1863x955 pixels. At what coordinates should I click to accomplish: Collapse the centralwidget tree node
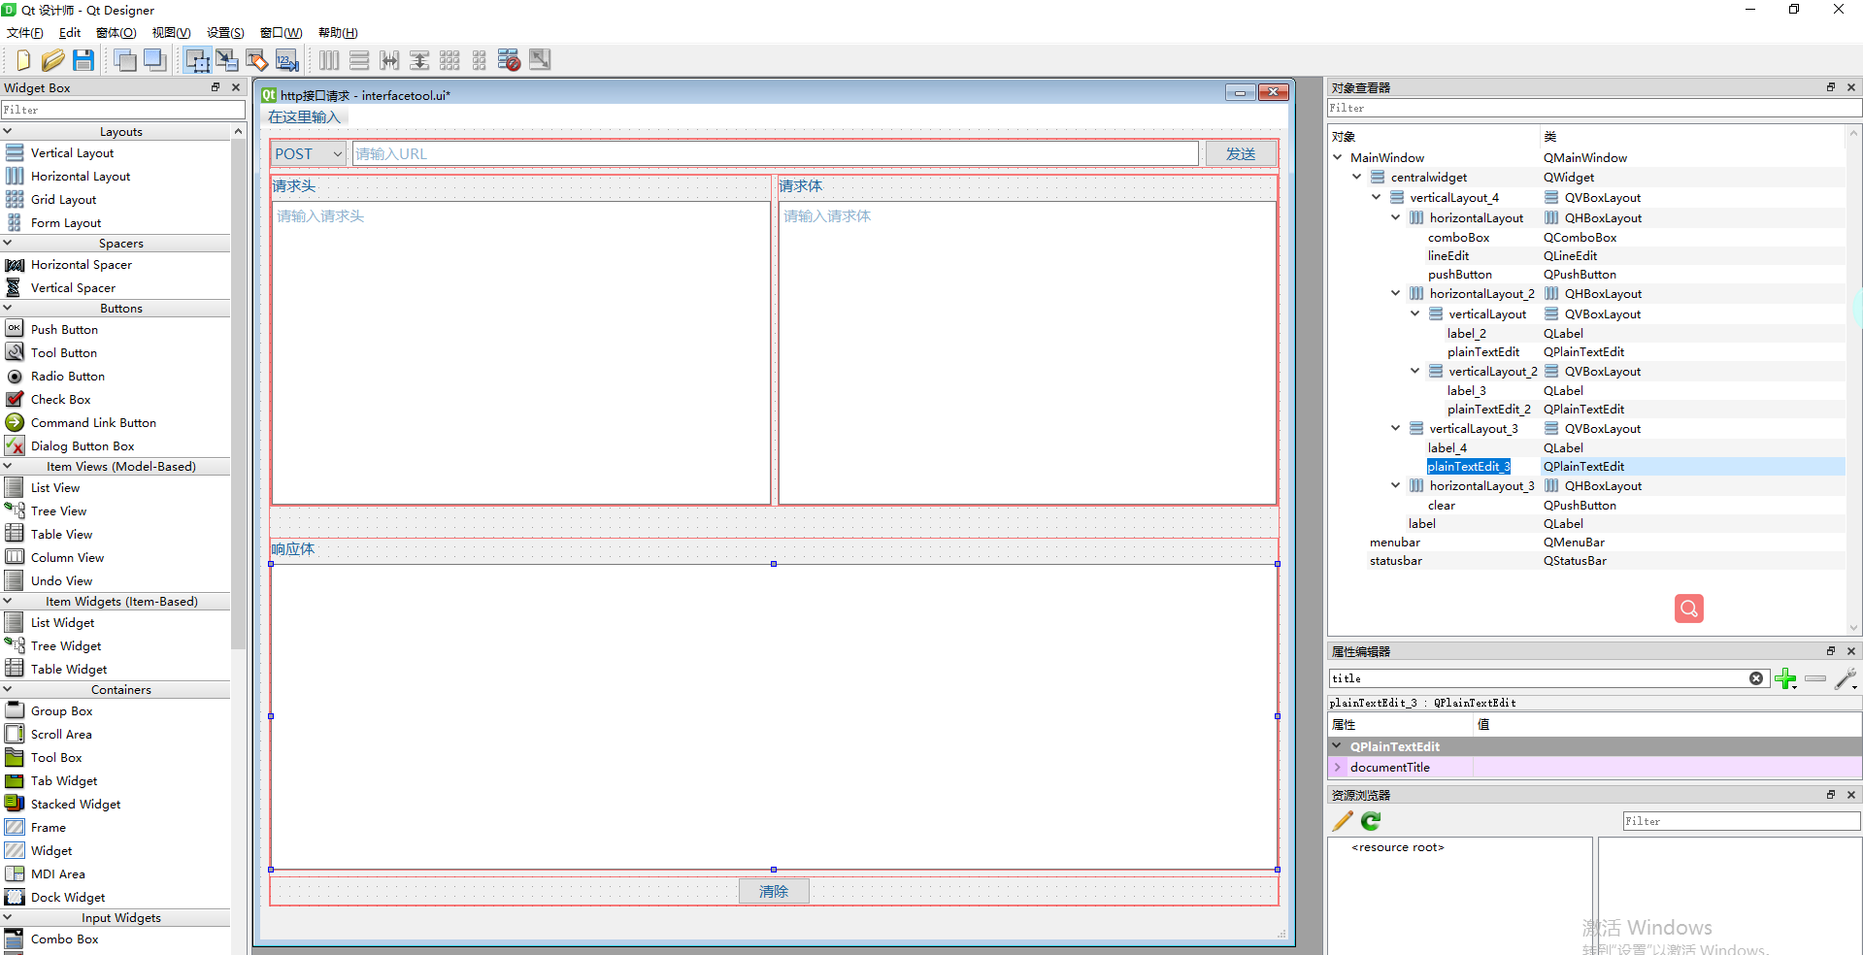click(1357, 177)
